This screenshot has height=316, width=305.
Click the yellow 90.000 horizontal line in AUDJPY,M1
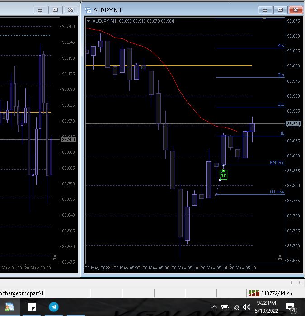[x=169, y=66]
